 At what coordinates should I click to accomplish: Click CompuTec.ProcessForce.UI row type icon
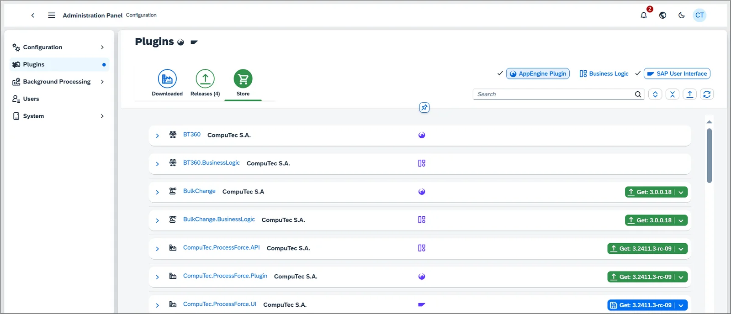coord(422,304)
